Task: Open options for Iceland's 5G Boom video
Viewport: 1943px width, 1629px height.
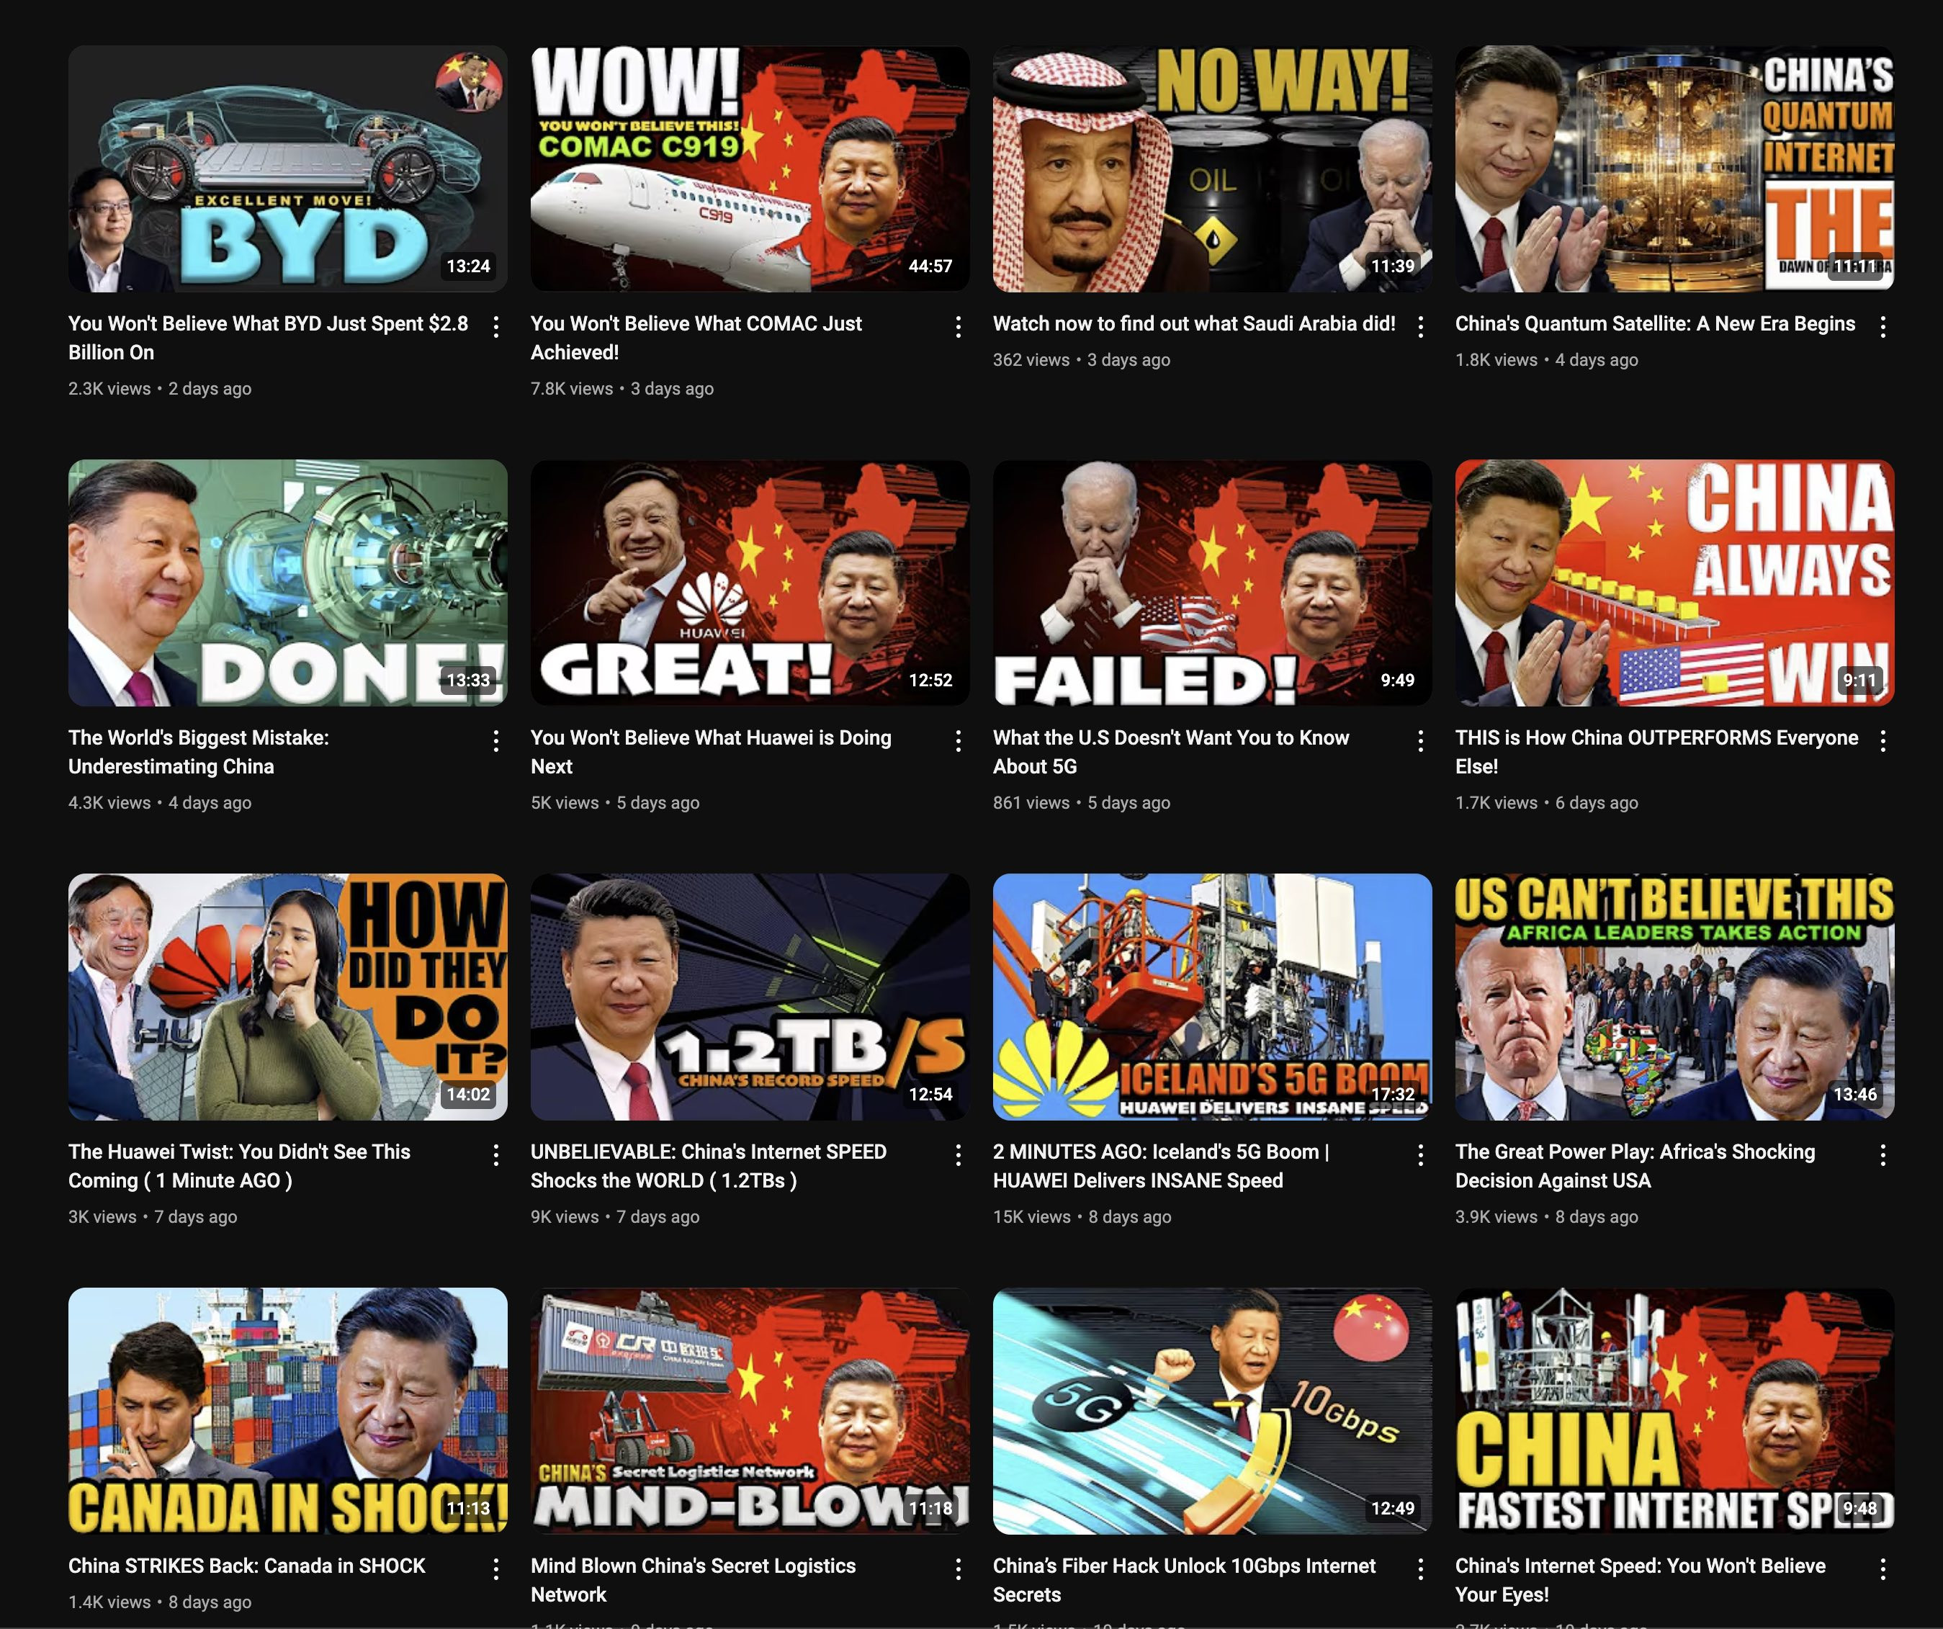Action: tap(1420, 1154)
